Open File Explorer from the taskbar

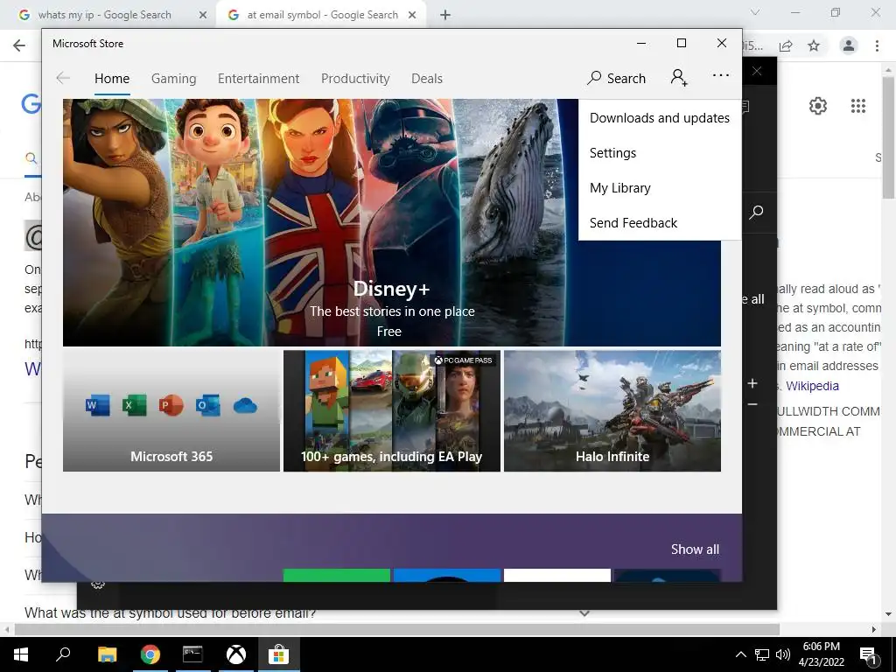[x=107, y=654]
